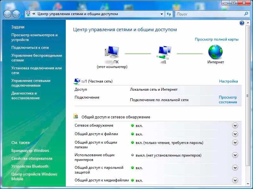Open Просмотр компьютеров и устройств task
Viewport: 253px width, 189px height.
click(x=34, y=37)
